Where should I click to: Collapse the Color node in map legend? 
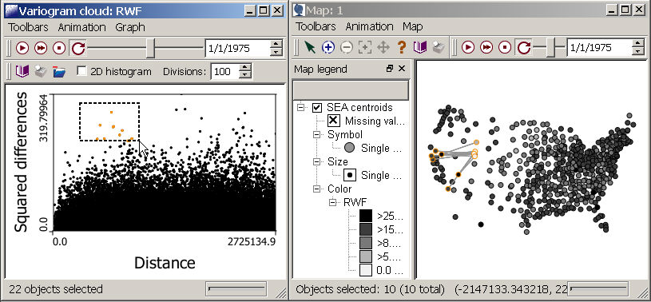pos(317,189)
